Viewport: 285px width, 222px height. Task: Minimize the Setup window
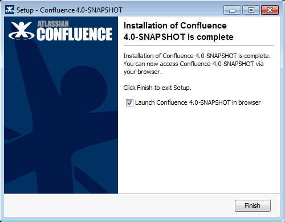(232, 10)
